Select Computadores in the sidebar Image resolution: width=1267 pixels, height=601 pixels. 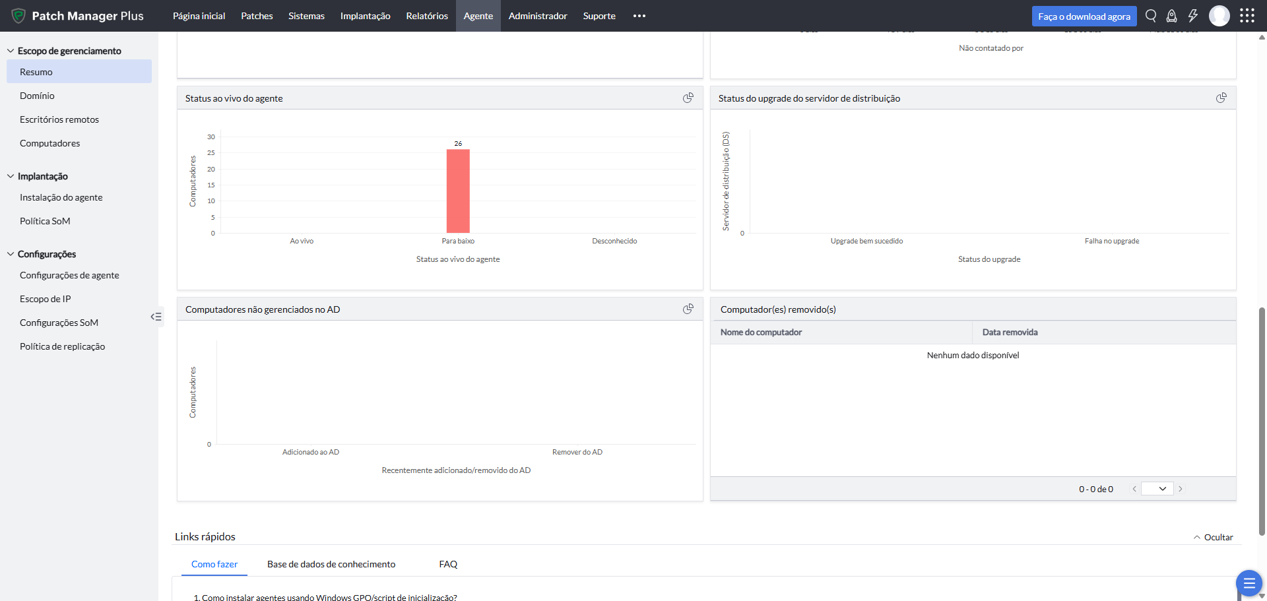(49, 143)
